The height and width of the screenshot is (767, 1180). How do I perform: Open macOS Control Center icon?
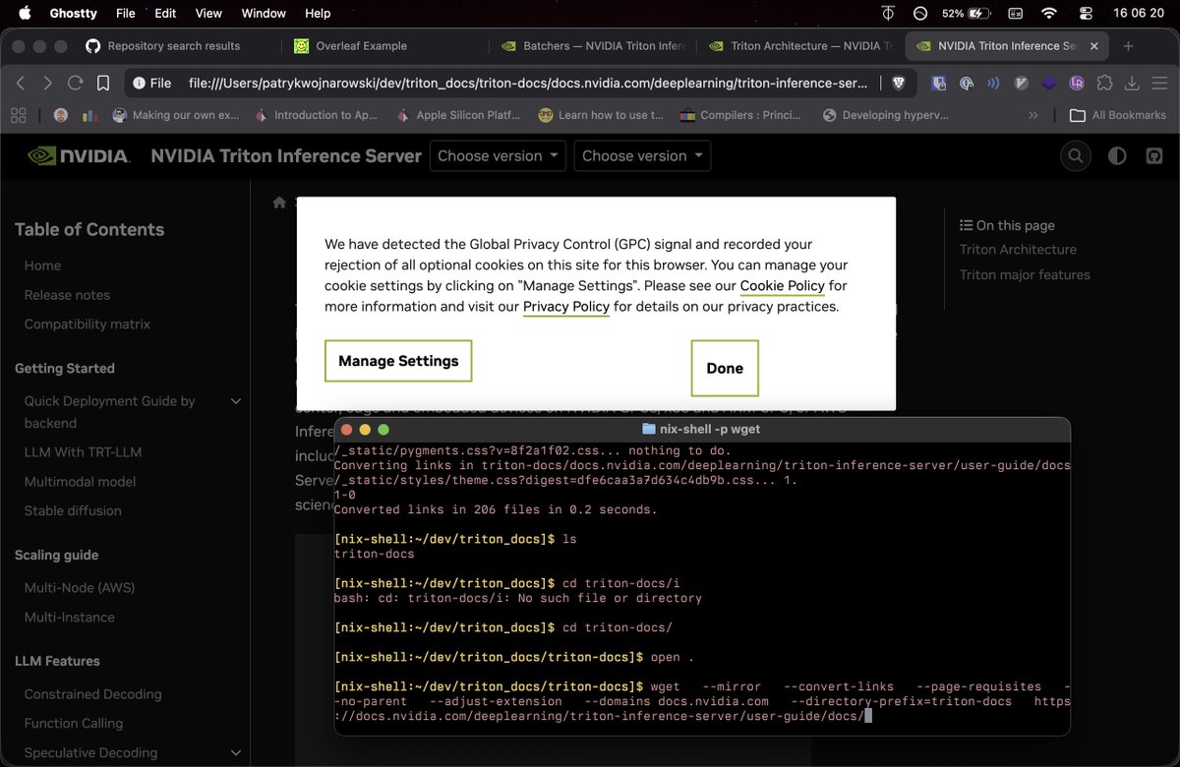click(1087, 13)
